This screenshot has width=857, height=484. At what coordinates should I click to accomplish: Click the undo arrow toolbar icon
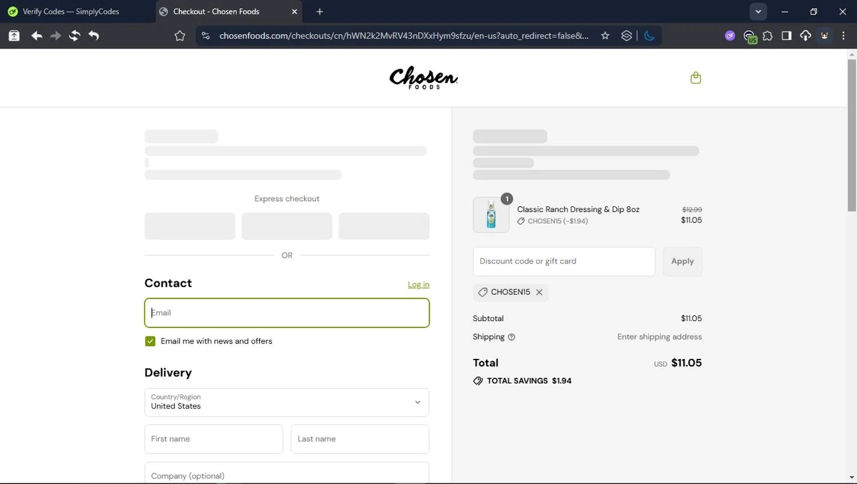[x=94, y=35]
